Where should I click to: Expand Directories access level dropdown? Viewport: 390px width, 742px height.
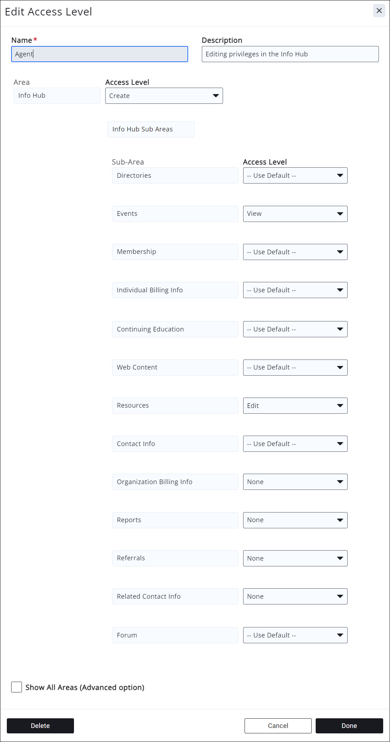tap(295, 176)
